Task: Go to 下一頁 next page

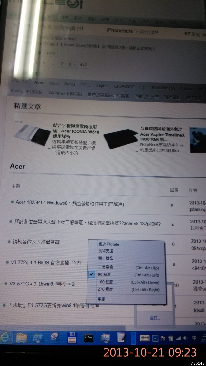Action: click(x=67, y=64)
